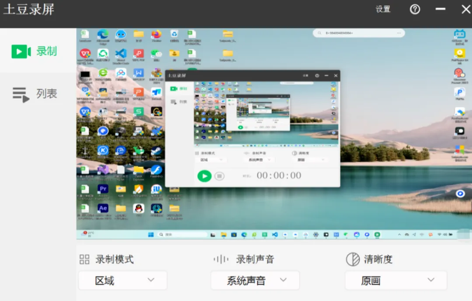Viewport: 472px width, 301px height.
Task: Expand the 录制模式 dropdown showing 区域
Action: (122, 280)
